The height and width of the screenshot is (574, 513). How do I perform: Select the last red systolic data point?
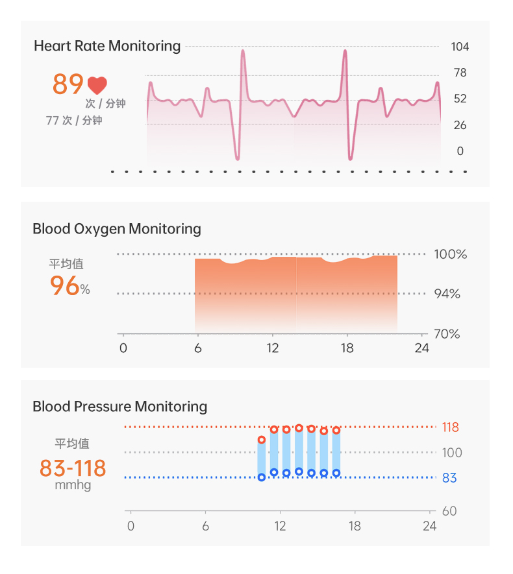336,430
